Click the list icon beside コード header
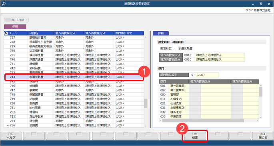The image size is (274, 146). click(6, 33)
